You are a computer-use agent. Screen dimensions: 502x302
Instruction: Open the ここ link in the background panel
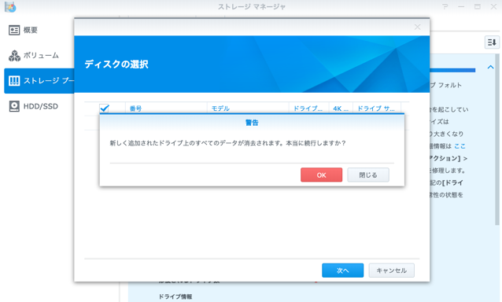[x=460, y=146]
